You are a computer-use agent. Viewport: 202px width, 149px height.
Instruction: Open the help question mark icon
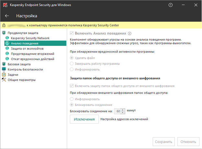171,5
